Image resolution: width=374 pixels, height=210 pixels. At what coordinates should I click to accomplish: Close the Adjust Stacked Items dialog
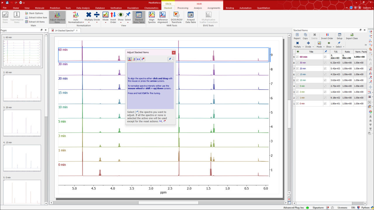[x=174, y=52]
